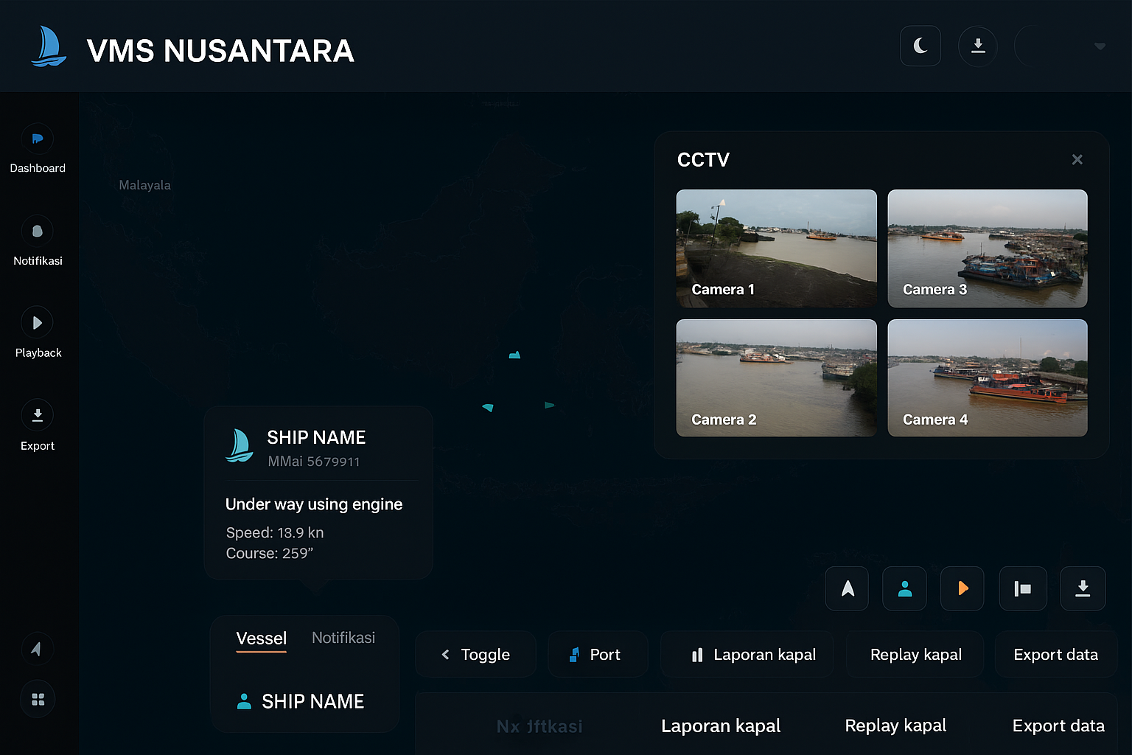
Task: Open the Playback sidebar icon
Action: [38, 323]
